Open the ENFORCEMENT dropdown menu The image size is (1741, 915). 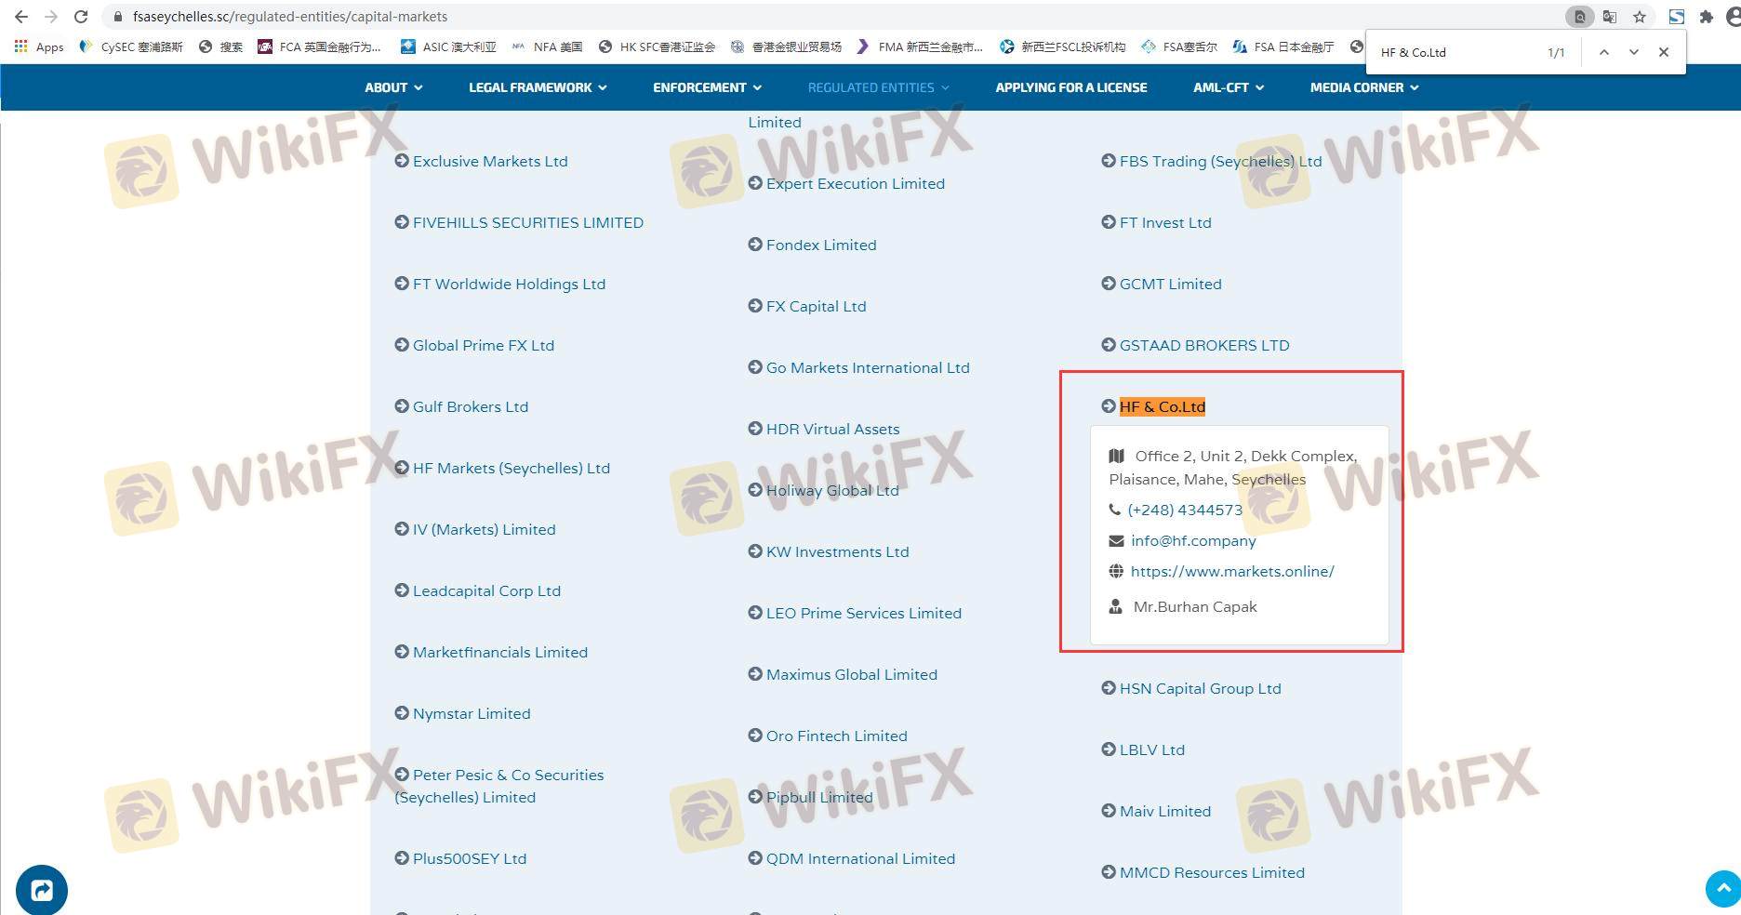coord(707,87)
